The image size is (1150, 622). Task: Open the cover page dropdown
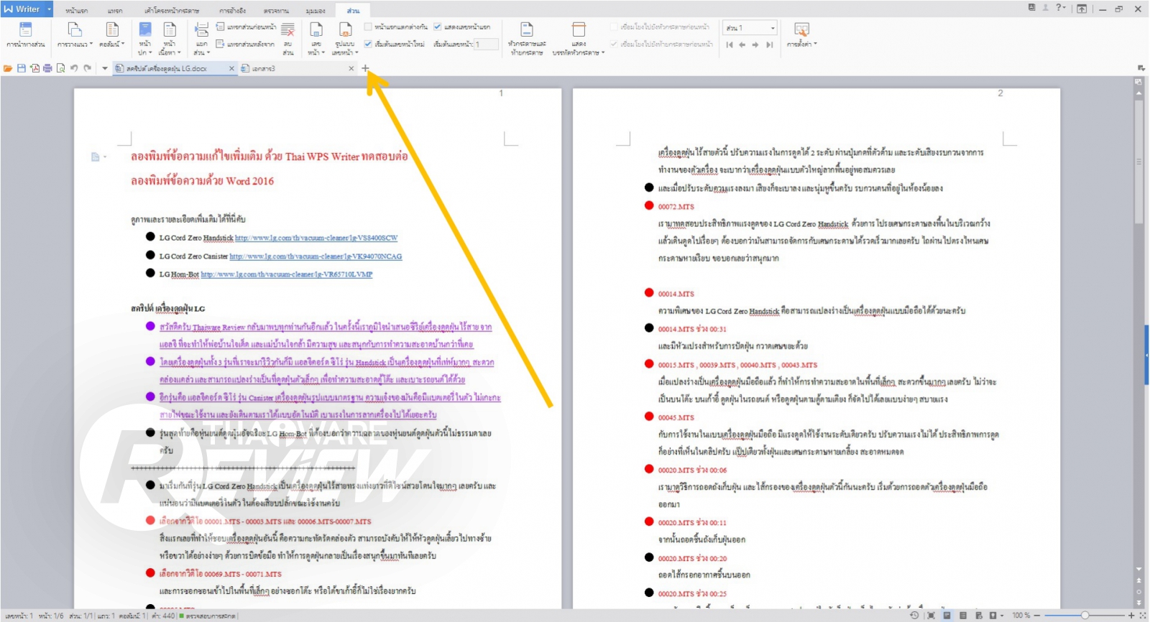[144, 38]
